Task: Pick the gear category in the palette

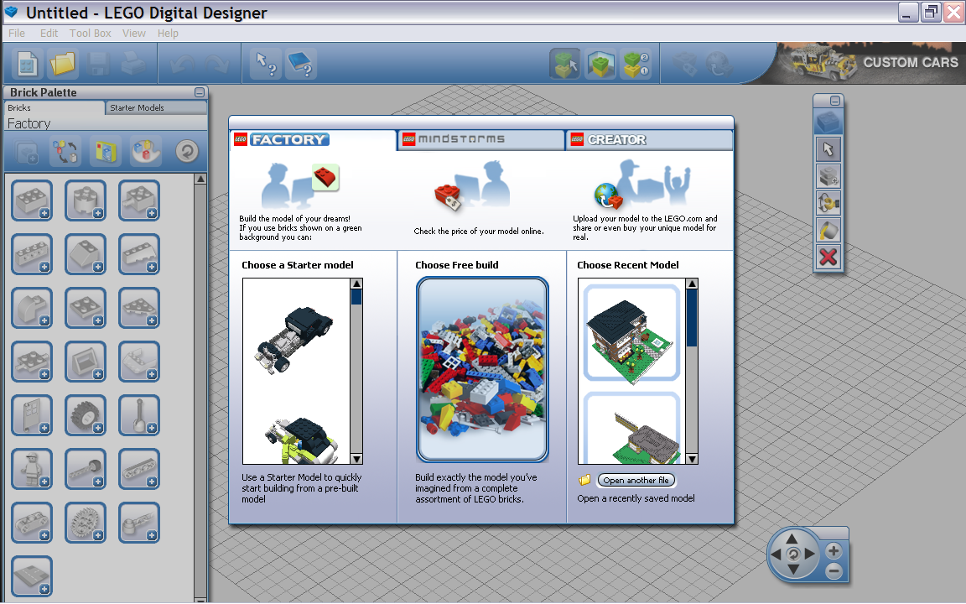Action: 86,522
